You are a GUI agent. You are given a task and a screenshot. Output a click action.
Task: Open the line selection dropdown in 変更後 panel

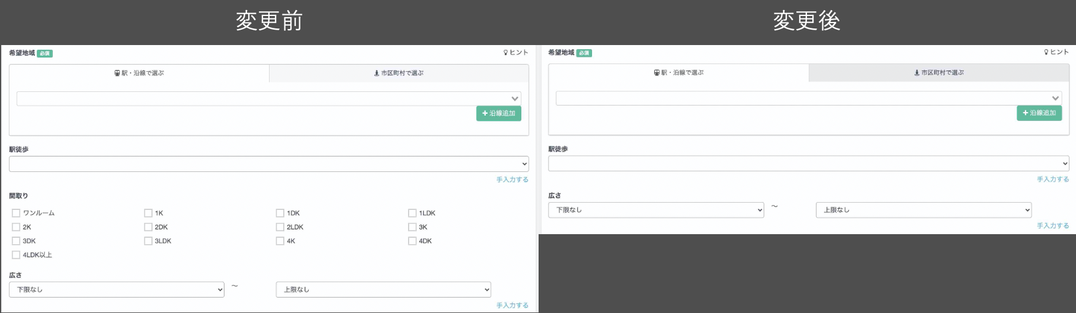809,98
